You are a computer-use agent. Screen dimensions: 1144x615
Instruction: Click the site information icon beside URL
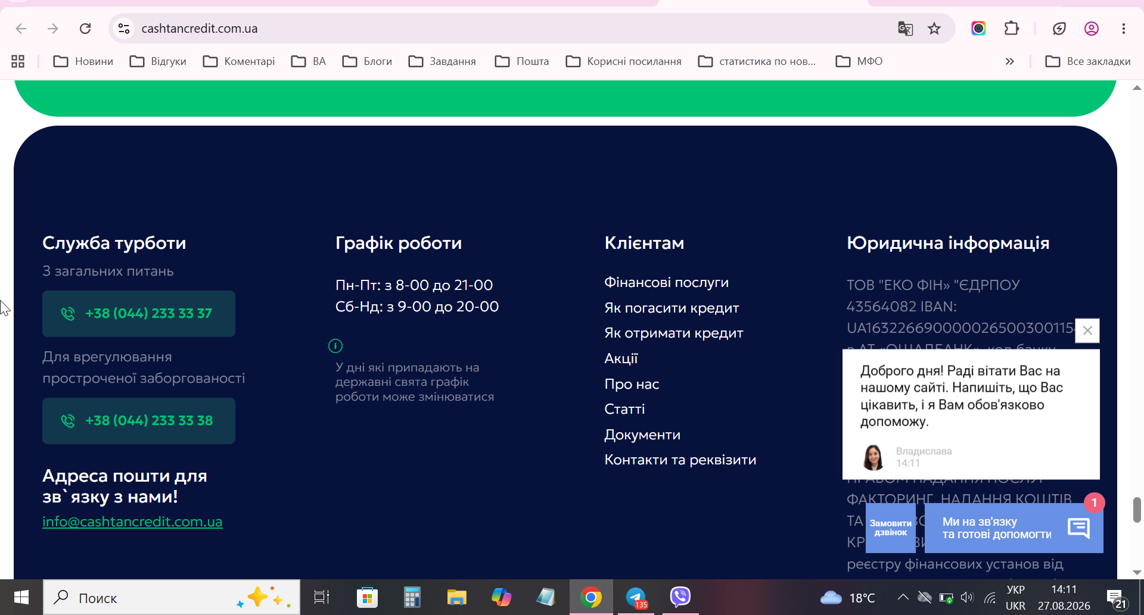[x=124, y=29]
